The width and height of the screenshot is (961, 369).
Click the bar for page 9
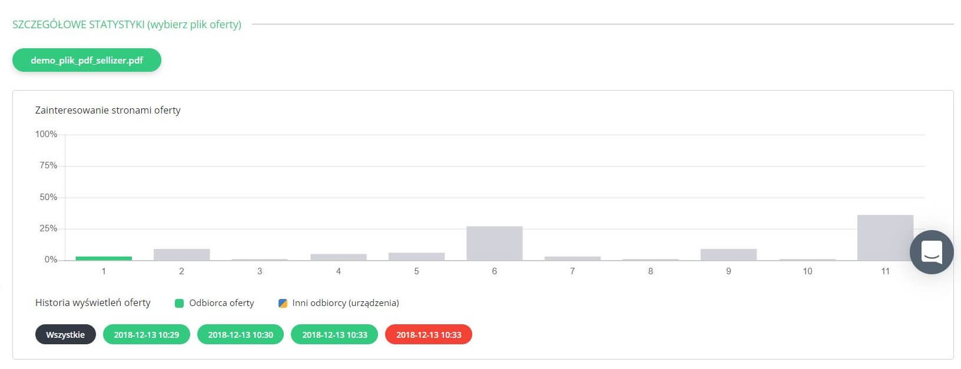coord(728,254)
